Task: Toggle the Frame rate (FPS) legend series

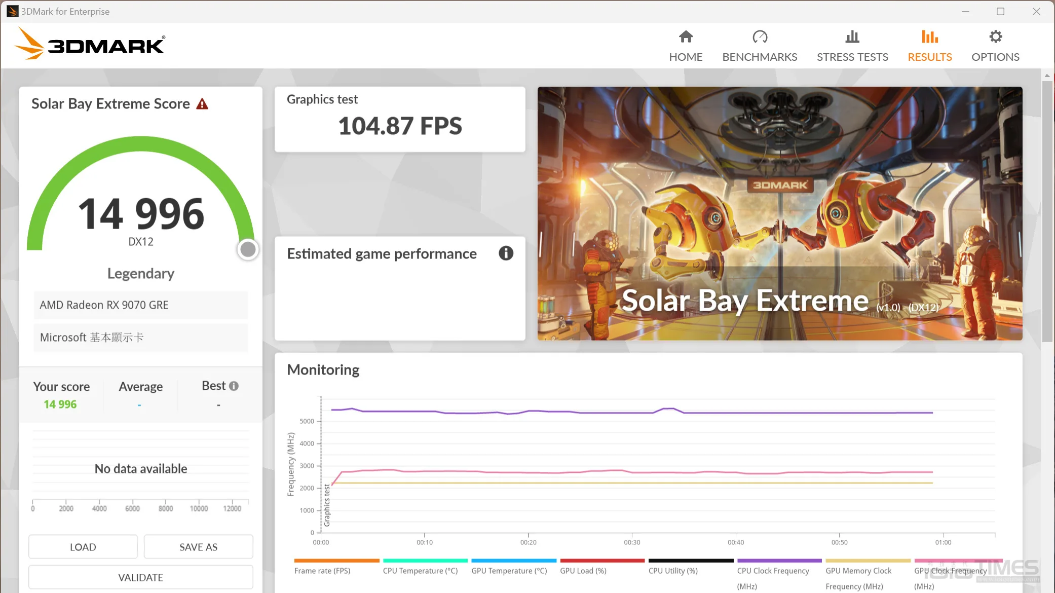Action: pos(336,567)
